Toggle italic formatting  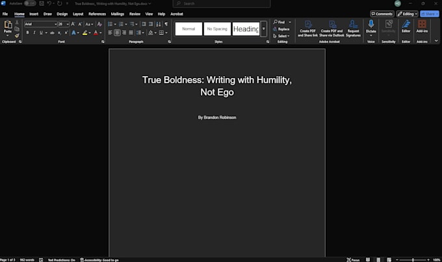point(34,33)
